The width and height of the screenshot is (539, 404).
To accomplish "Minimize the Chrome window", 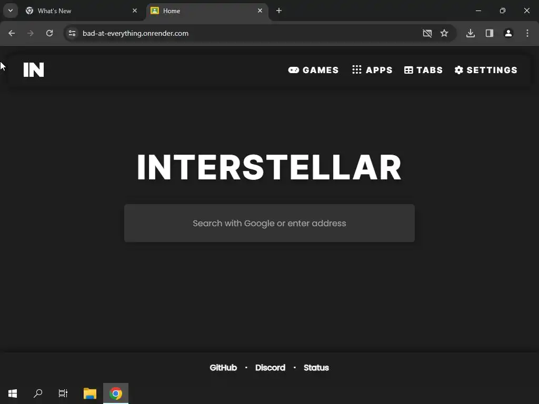I will click(478, 11).
